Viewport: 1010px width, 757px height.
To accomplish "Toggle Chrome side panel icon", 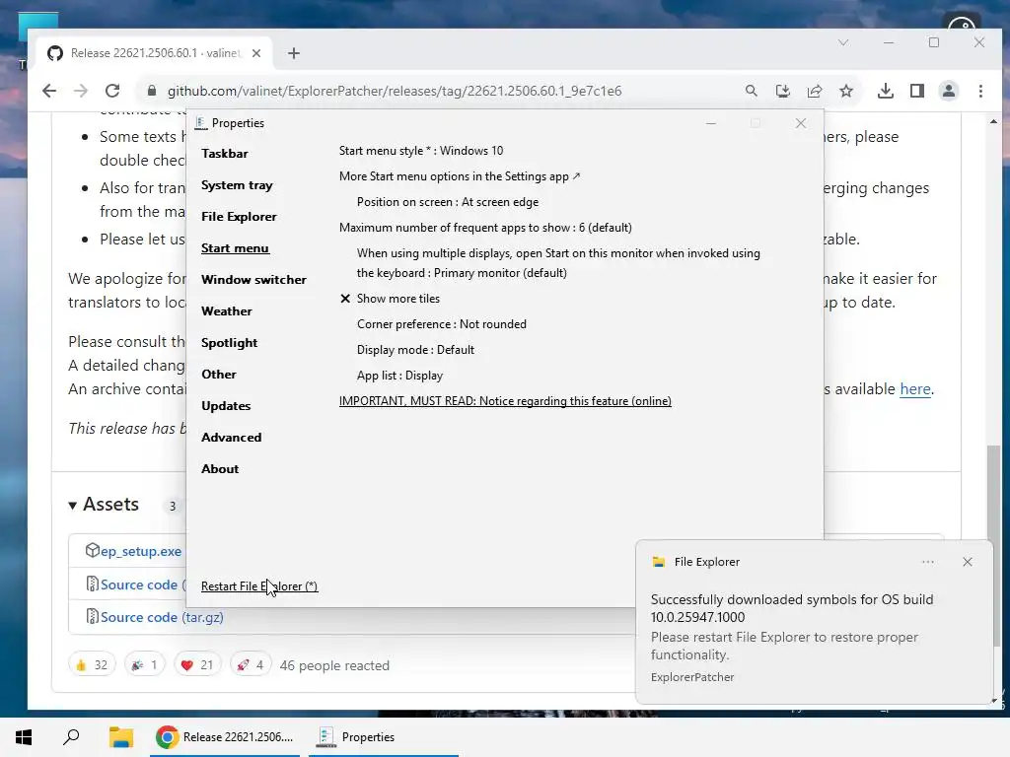I will pyautogui.click(x=917, y=91).
